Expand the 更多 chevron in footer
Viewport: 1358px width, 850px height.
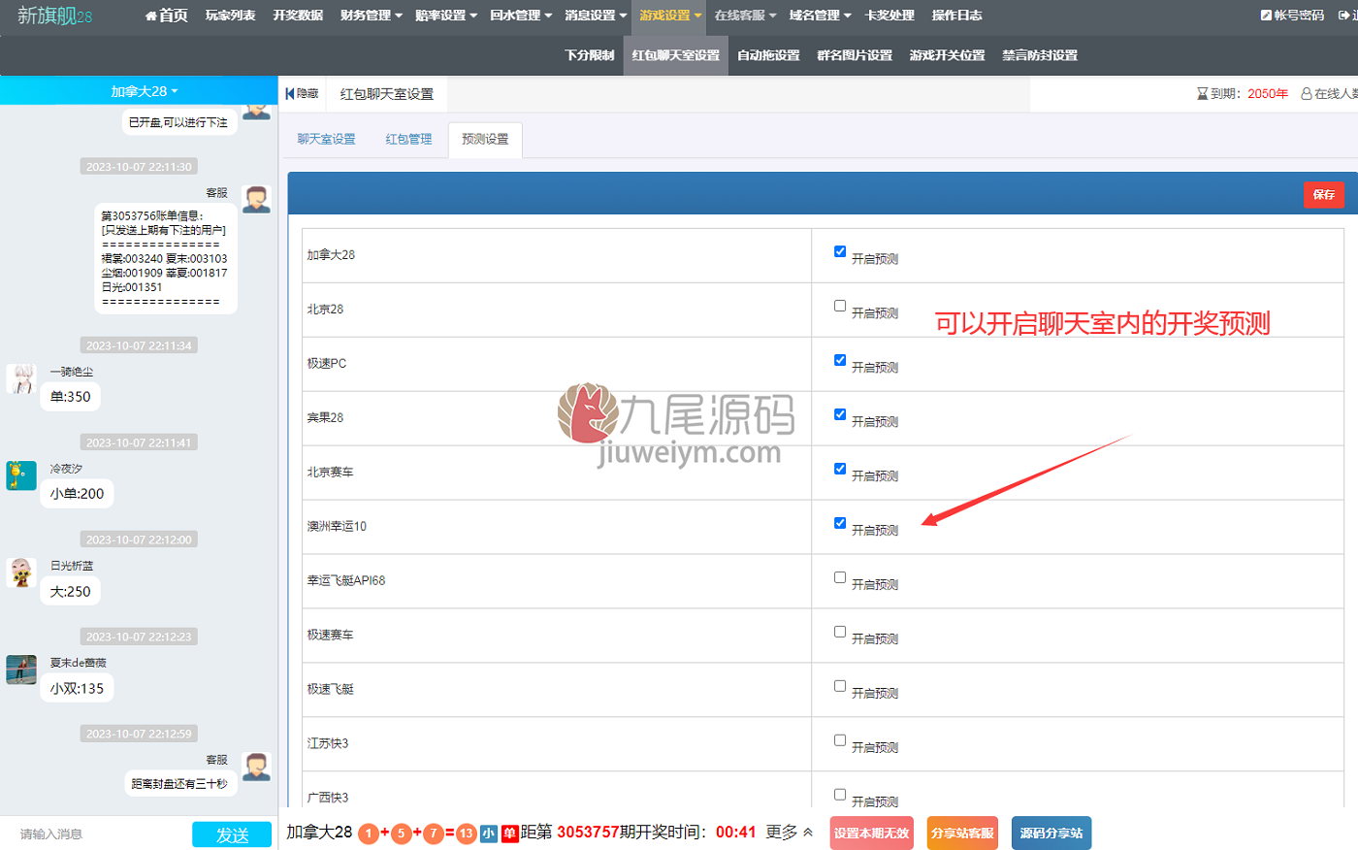(808, 833)
